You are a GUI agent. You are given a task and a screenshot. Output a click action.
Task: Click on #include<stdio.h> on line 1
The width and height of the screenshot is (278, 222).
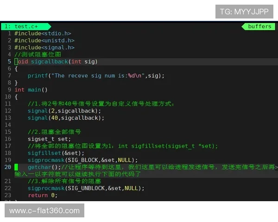point(43,33)
